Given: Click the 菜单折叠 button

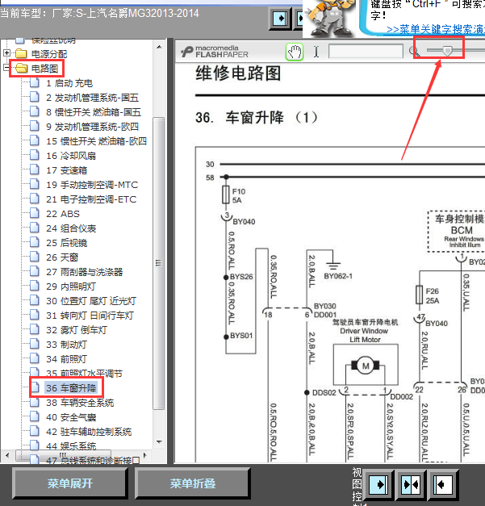Looking at the screenshot, I should tap(192, 483).
